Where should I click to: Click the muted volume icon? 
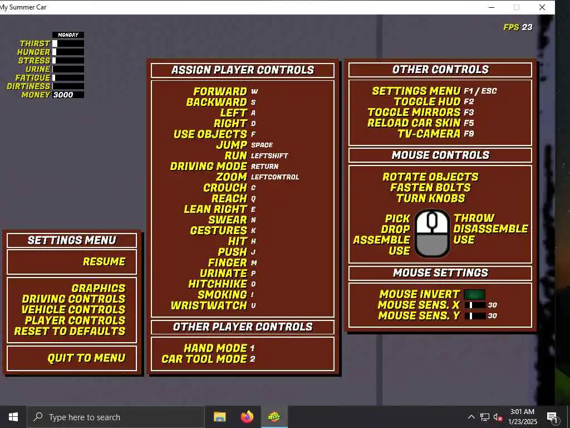[x=498, y=417]
